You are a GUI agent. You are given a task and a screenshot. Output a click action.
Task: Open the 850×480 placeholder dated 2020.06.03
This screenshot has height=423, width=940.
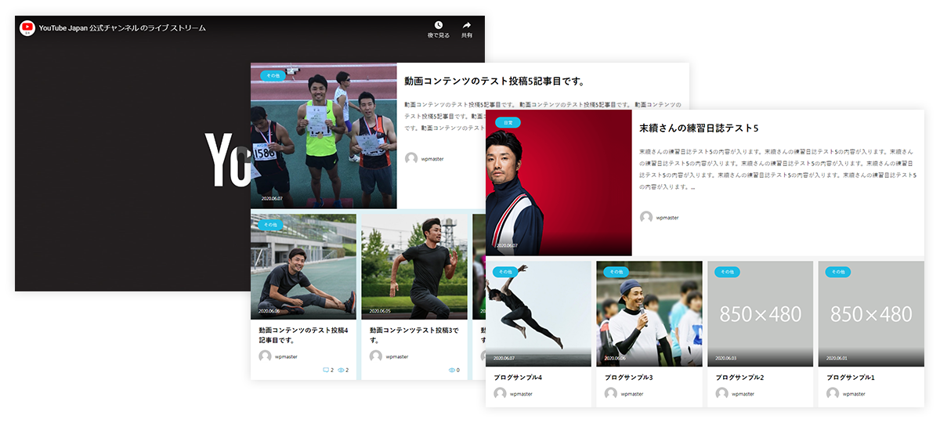point(760,313)
